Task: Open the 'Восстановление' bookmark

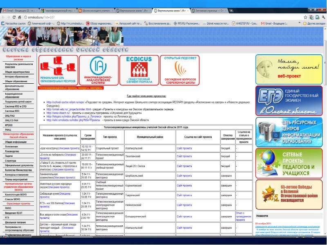Action: coord(158,24)
